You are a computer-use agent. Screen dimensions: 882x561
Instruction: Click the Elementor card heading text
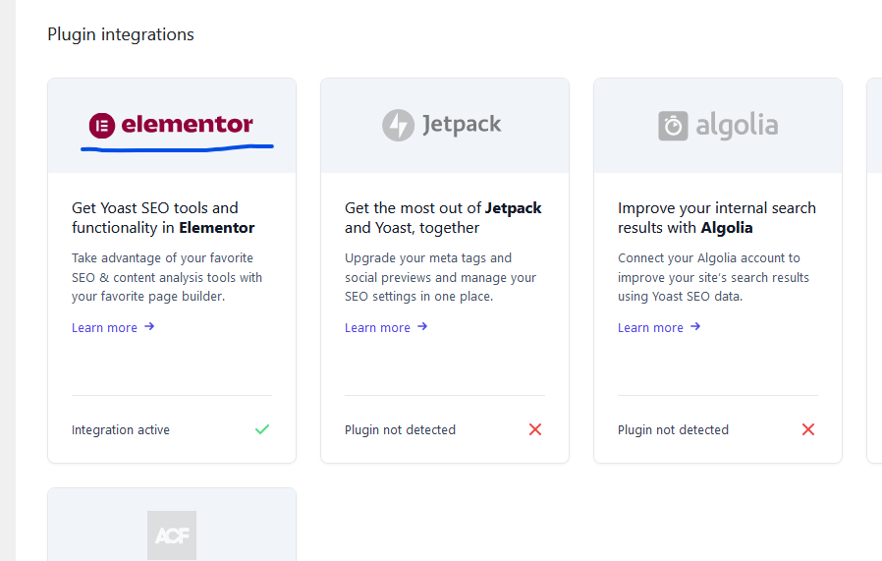pyautogui.click(x=163, y=218)
